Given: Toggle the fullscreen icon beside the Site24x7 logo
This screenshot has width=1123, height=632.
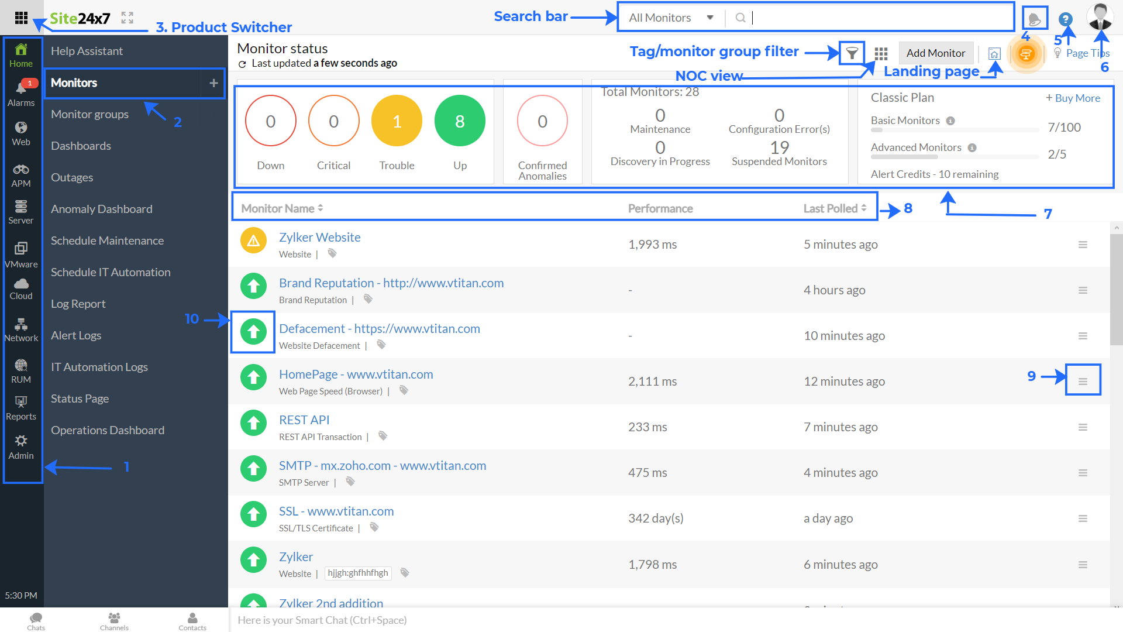Looking at the screenshot, I should coord(128,18).
